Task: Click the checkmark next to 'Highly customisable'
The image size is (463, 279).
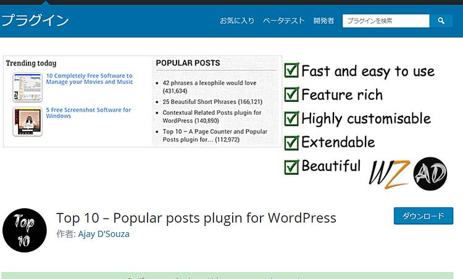Action: pos(292,119)
